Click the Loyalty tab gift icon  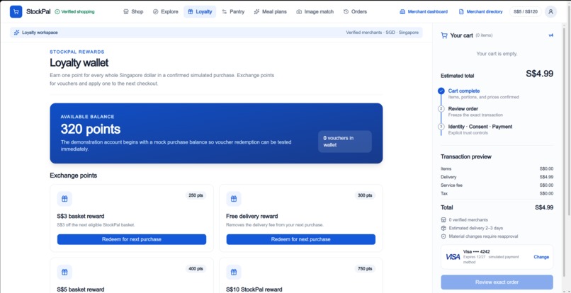pyautogui.click(x=191, y=11)
